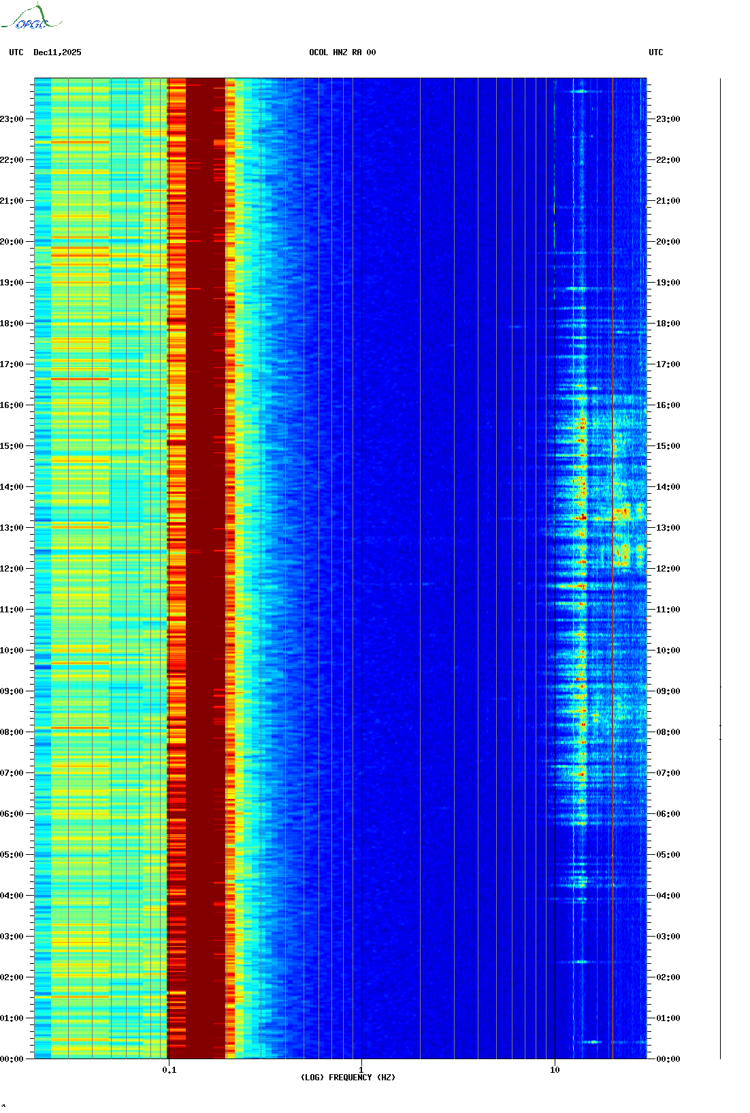Click the left 04:00 time label

coord(12,896)
